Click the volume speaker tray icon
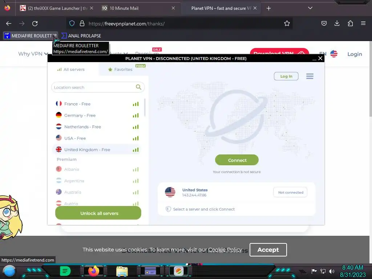 coord(331,271)
